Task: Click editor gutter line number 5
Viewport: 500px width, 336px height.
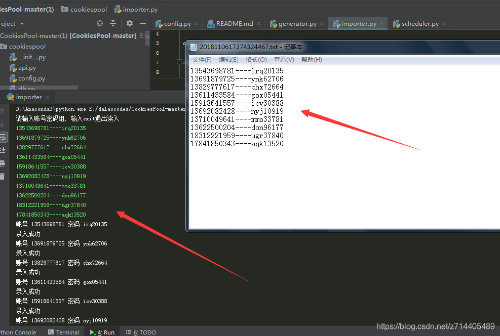Action: pos(157,44)
